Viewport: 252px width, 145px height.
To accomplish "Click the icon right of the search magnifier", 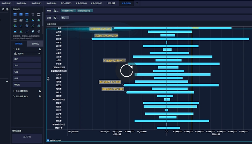I will (x=7, y=9).
